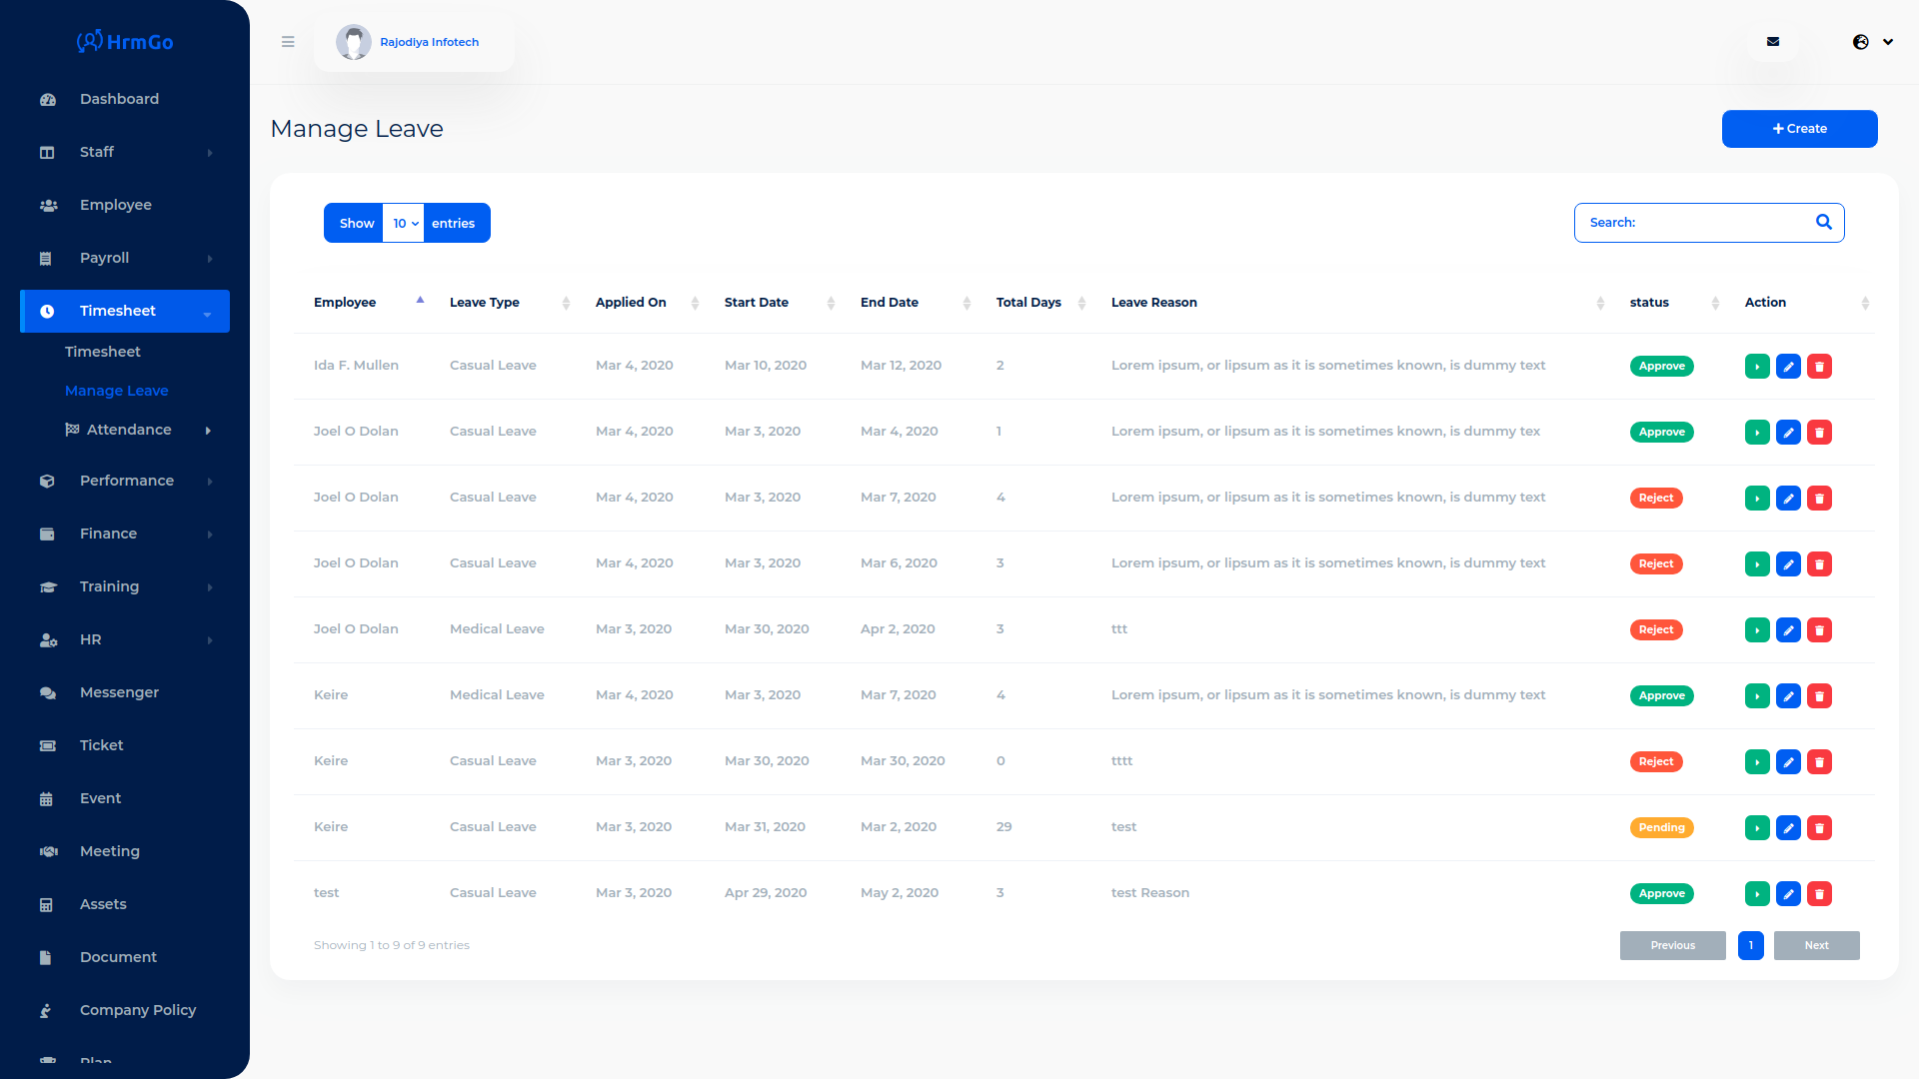Viewport: 1919px width, 1079px height.
Task: Open the mail envelope icon in header
Action: (x=1773, y=42)
